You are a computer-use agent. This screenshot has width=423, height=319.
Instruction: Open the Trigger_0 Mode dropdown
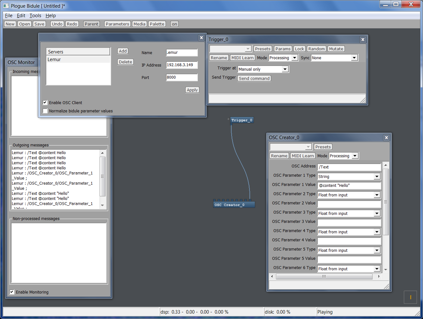tap(283, 58)
